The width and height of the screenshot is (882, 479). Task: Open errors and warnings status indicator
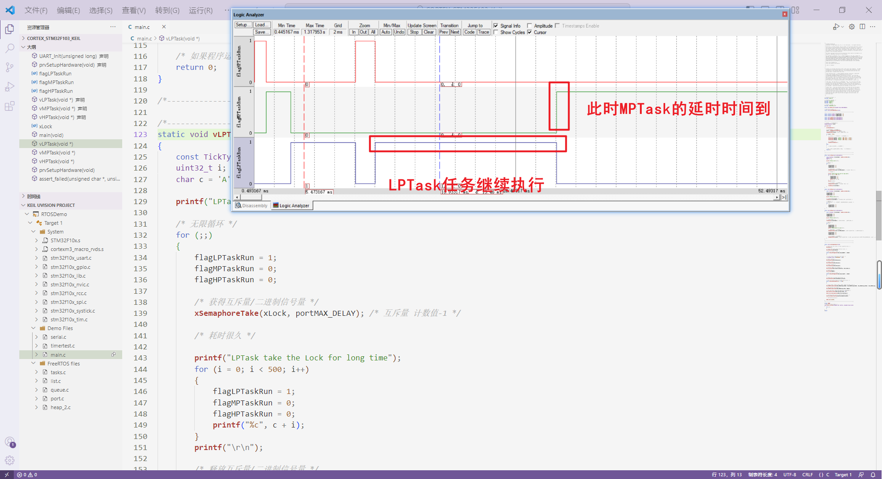pyautogui.click(x=27, y=474)
